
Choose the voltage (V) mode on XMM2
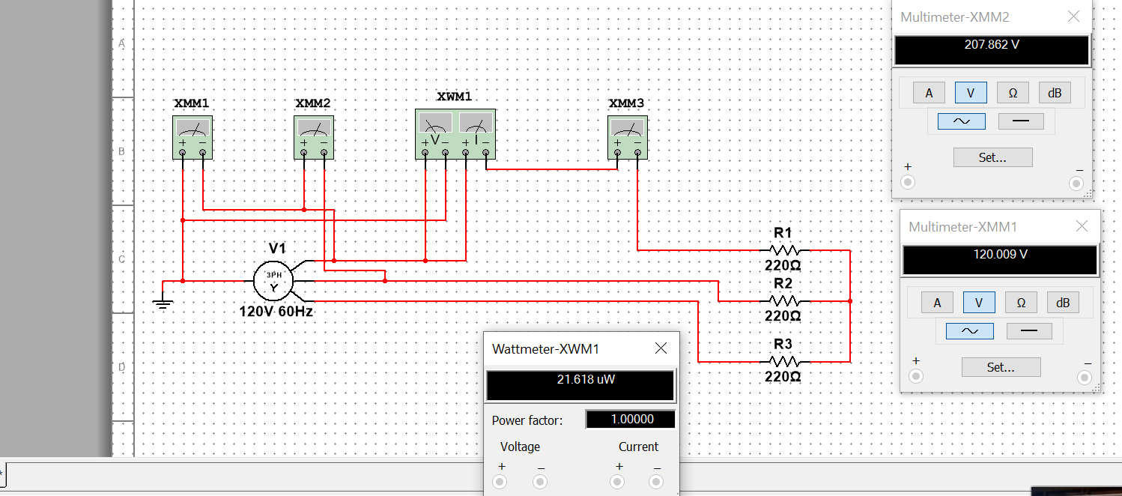(971, 92)
